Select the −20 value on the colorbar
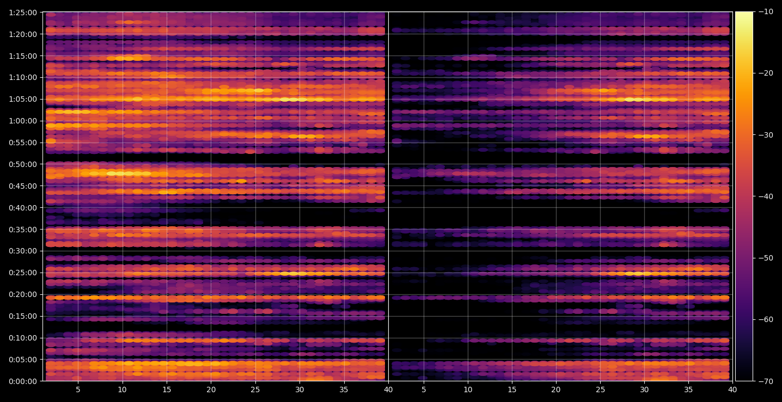Image resolution: width=782 pixels, height=402 pixels. point(765,73)
